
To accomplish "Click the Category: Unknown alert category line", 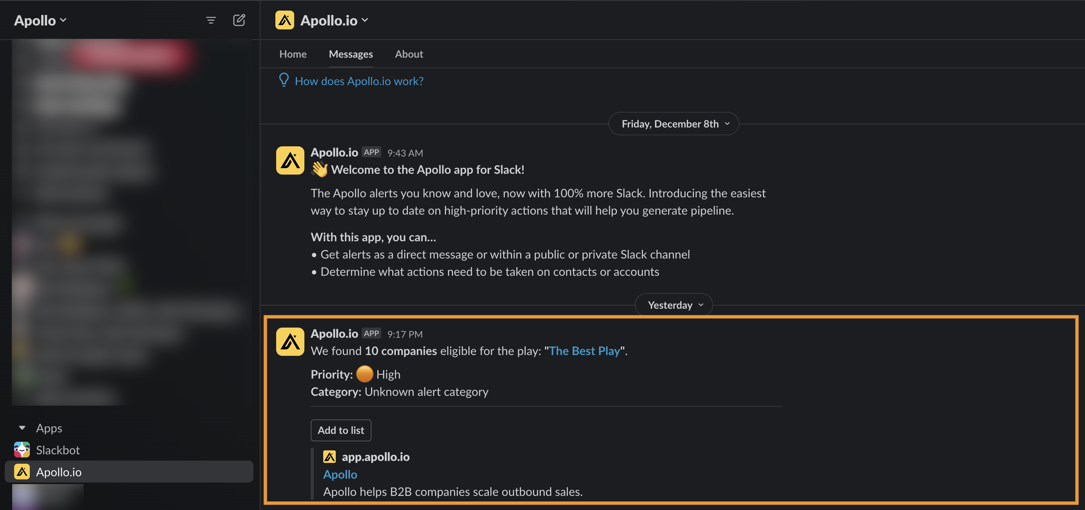I will [399, 391].
